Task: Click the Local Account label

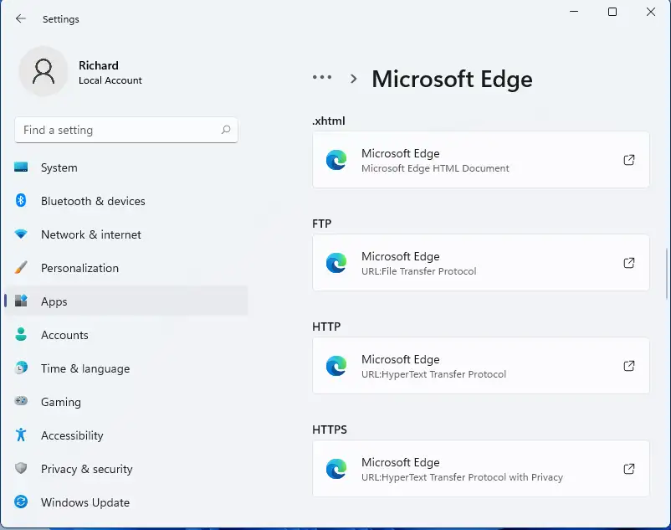Action: 110,80
